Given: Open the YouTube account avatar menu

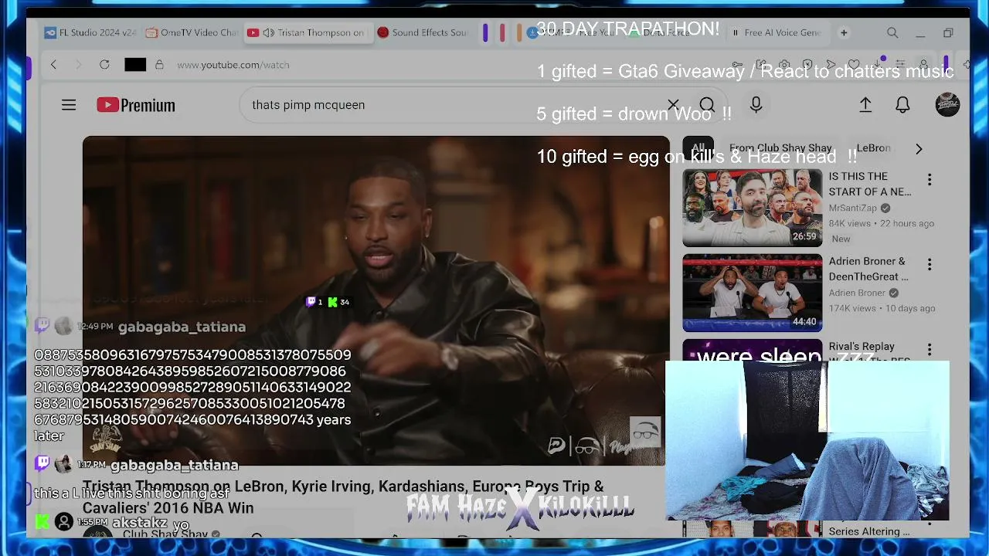Looking at the screenshot, I should 947,105.
